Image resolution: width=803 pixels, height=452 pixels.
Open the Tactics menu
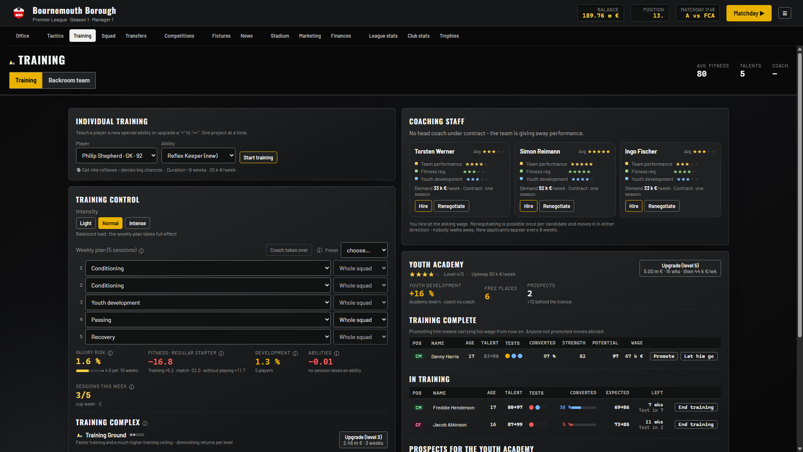55,36
